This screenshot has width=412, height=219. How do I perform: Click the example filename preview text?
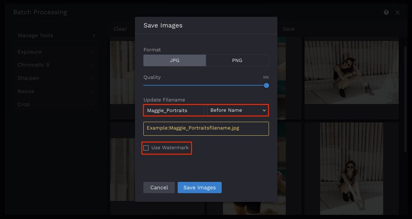[x=193, y=128]
